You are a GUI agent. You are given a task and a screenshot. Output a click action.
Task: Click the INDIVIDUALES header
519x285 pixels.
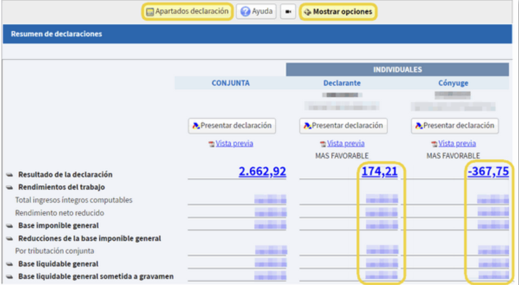(398, 69)
